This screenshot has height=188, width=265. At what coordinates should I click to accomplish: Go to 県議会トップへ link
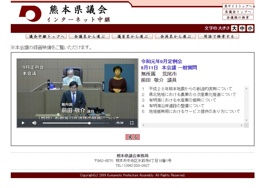(x=238, y=12)
